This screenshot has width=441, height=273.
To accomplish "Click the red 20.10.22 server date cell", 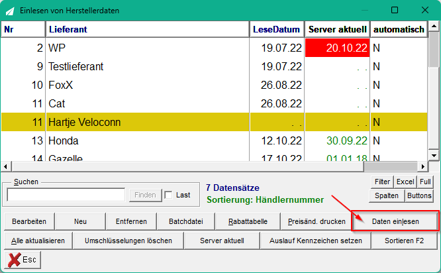I will coord(337,48).
